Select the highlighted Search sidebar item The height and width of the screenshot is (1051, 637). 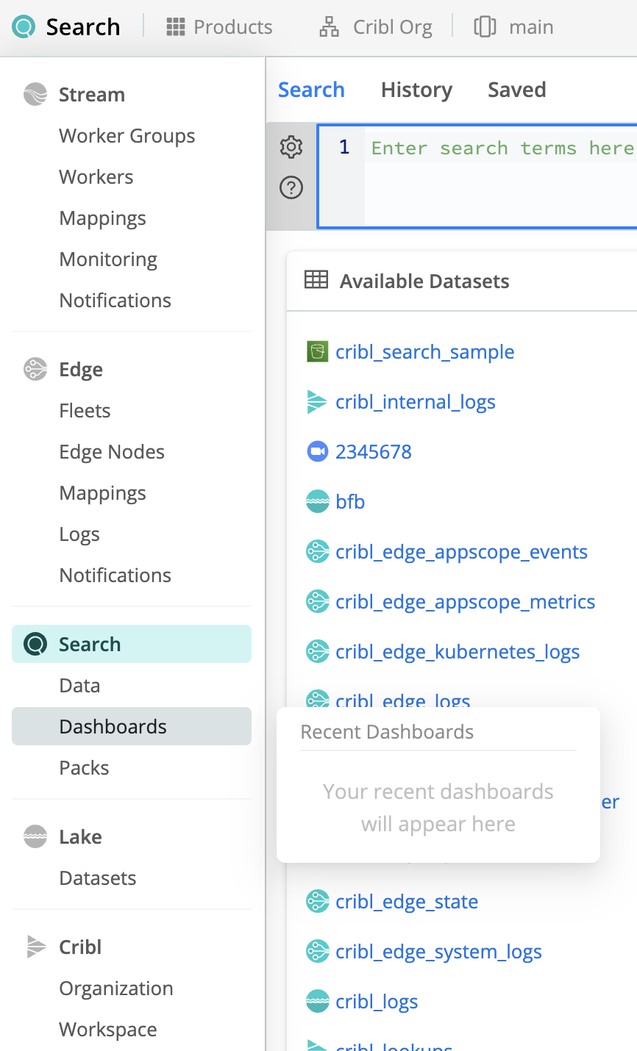(x=132, y=644)
